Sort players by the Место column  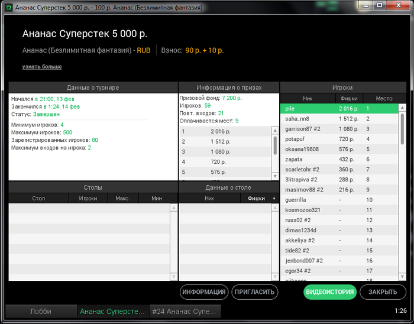[384, 98]
